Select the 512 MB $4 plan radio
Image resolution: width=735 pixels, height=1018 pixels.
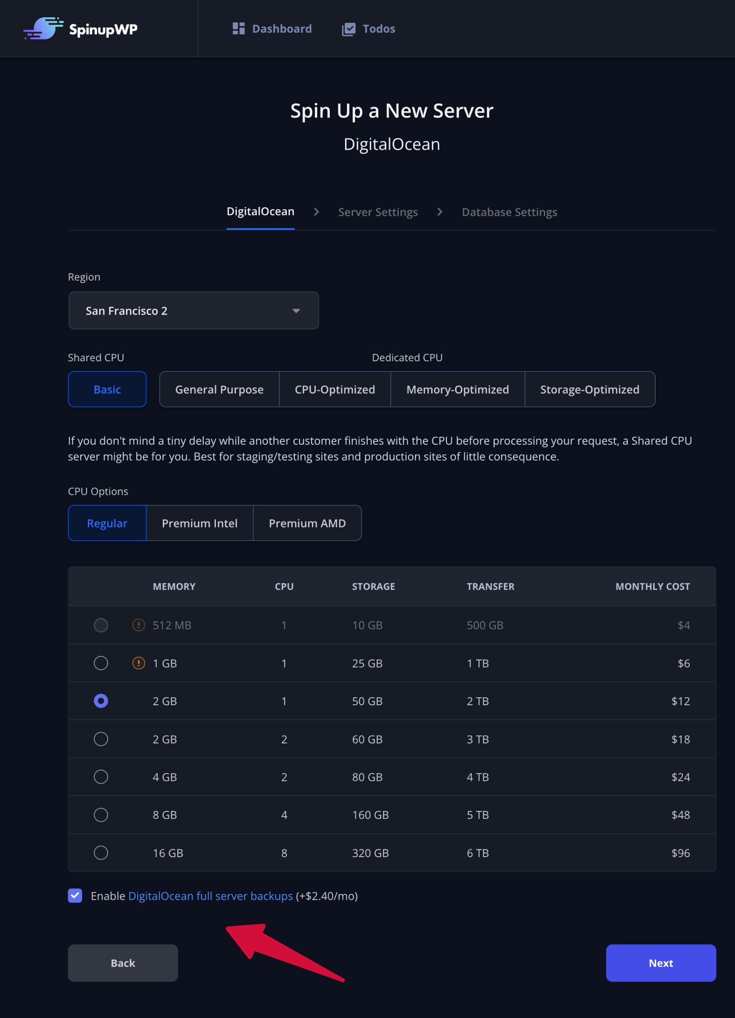(x=101, y=625)
